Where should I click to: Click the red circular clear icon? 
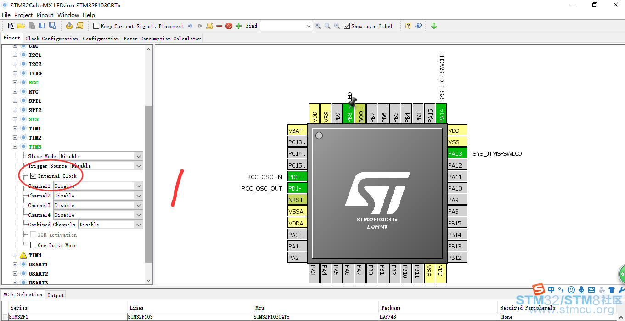[x=229, y=26]
